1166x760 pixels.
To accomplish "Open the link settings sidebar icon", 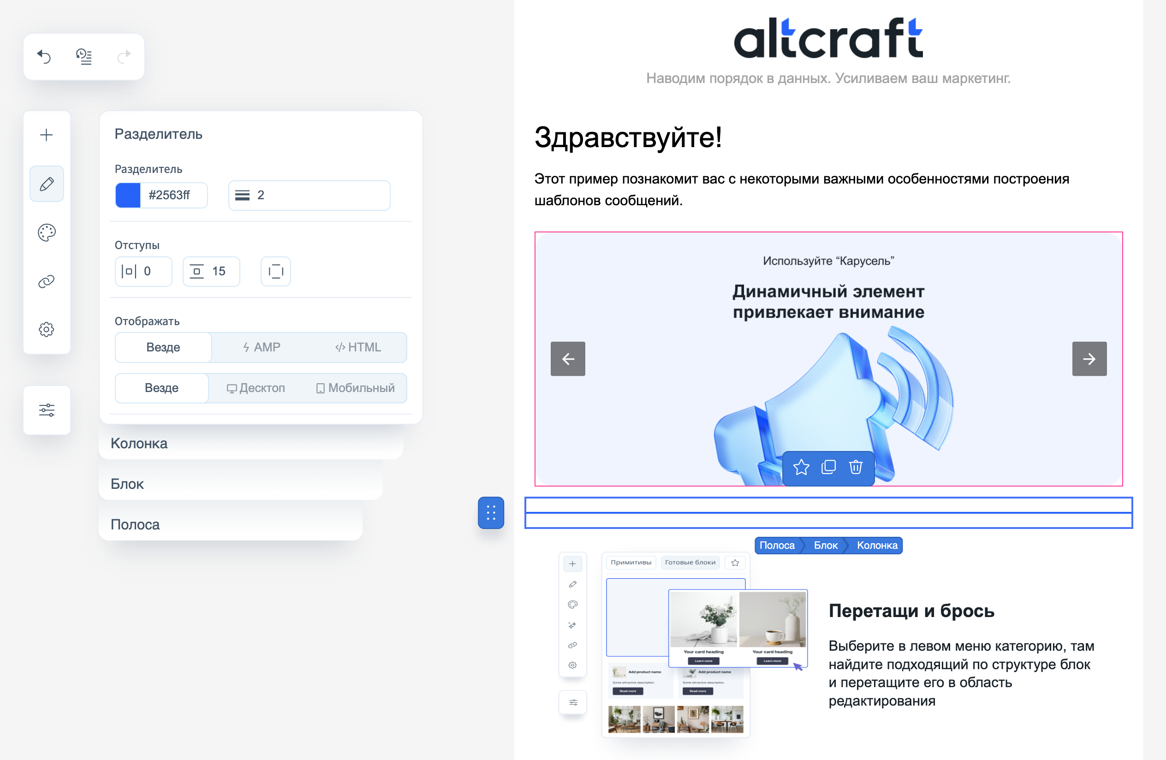I will pos(47,281).
